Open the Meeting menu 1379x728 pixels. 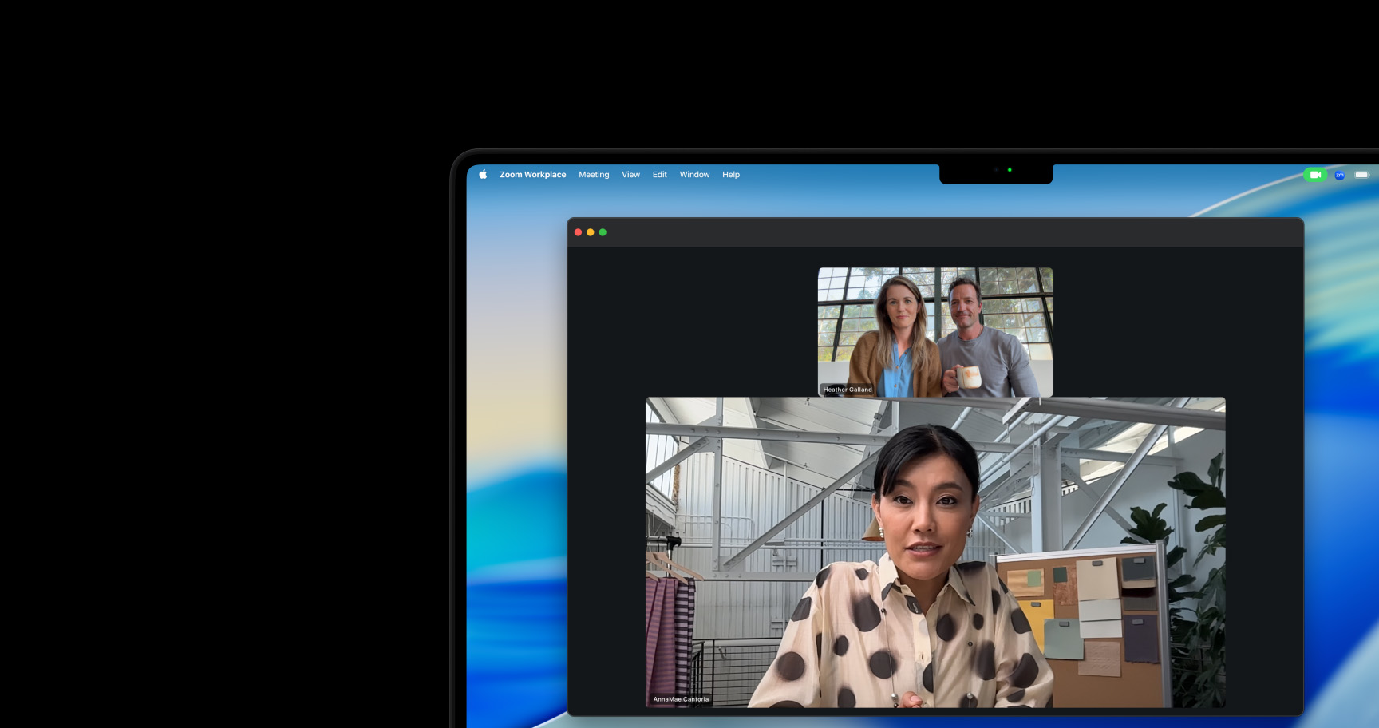pos(593,174)
